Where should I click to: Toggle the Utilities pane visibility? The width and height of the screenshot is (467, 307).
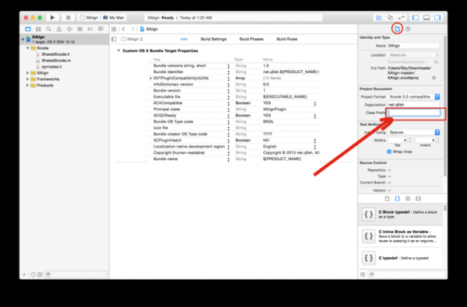point(437,18)
